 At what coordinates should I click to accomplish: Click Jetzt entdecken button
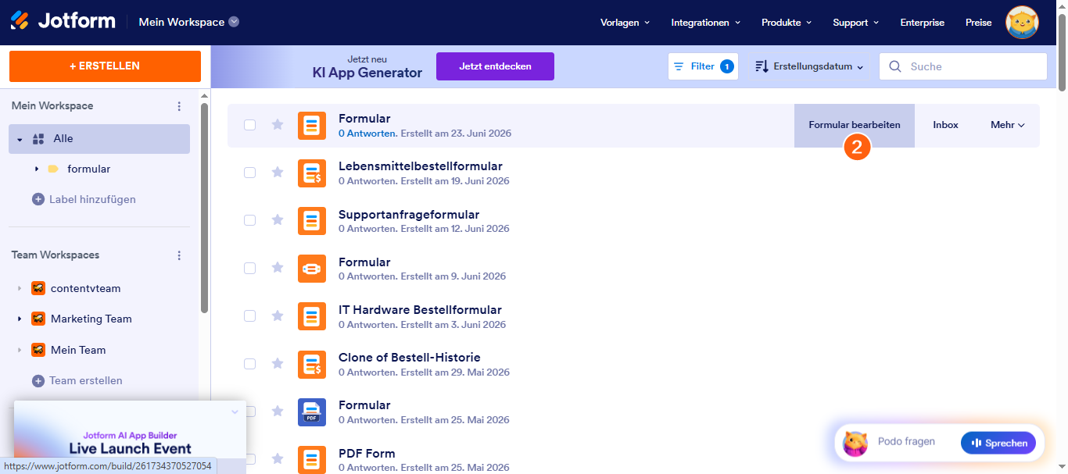point(495,66)
